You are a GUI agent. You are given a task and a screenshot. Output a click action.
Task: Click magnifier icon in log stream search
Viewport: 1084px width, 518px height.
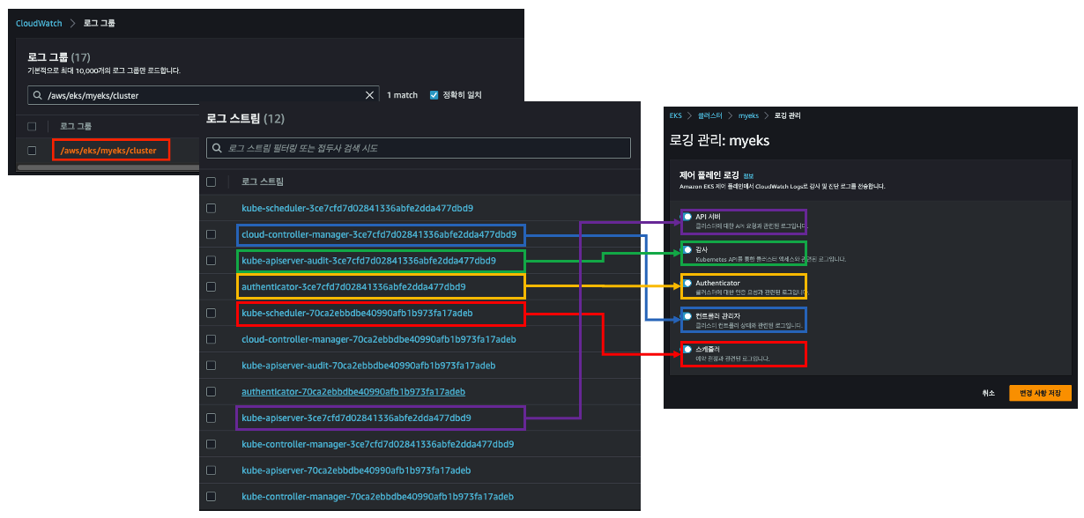(x=217, y=148)
